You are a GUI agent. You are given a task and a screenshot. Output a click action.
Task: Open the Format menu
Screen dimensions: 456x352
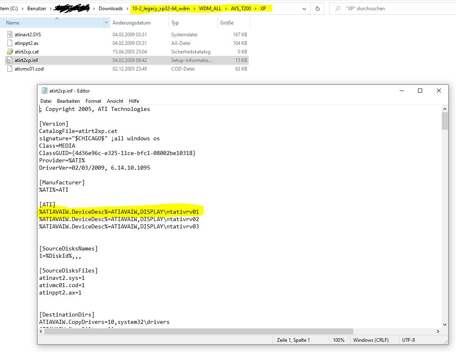coord(93,101)
